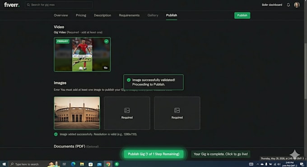The image size is (307, 167).
Task: Click the 'Images' section heading
Action: point(60,83)
